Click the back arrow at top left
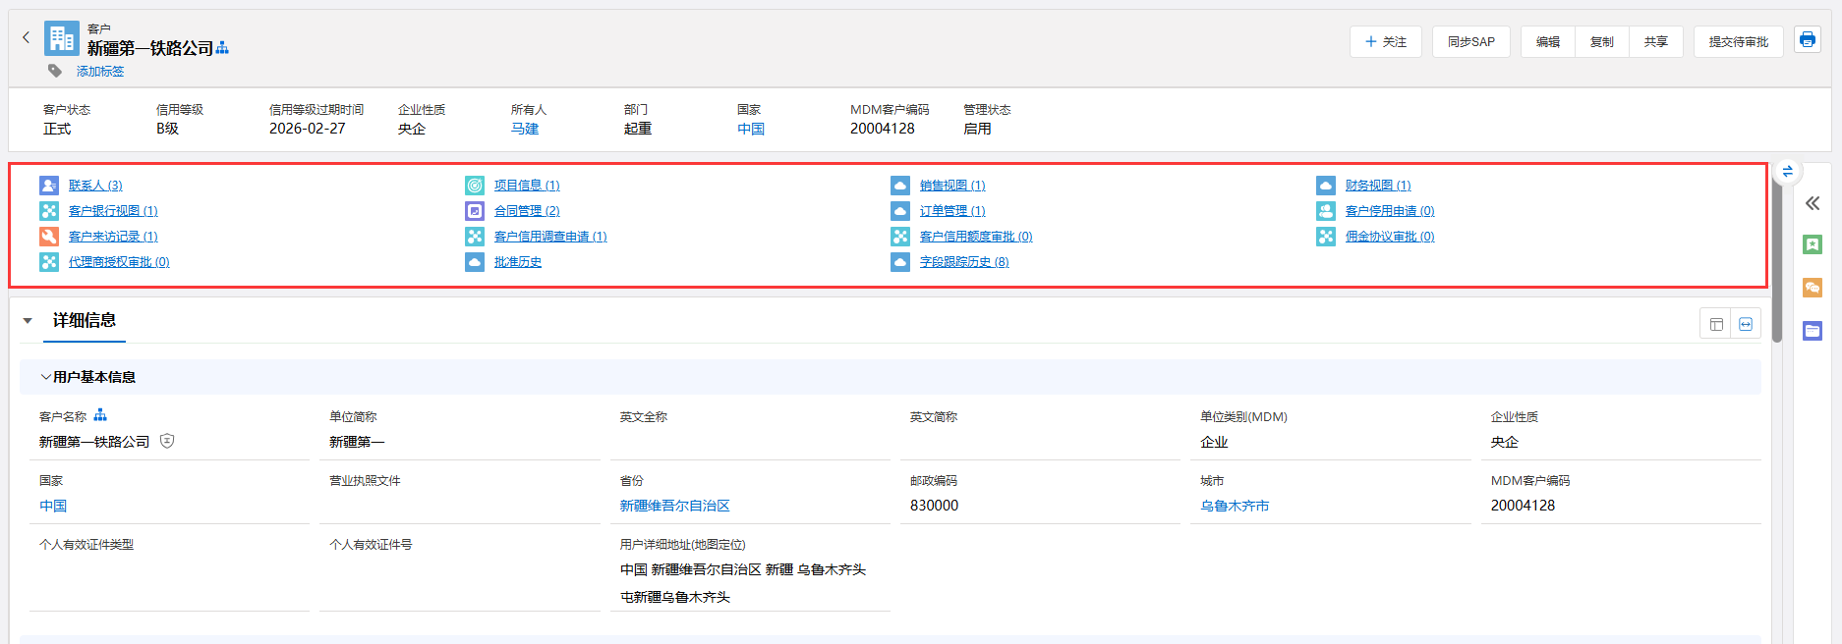1842x644 pixels. (x=26, y=38)
